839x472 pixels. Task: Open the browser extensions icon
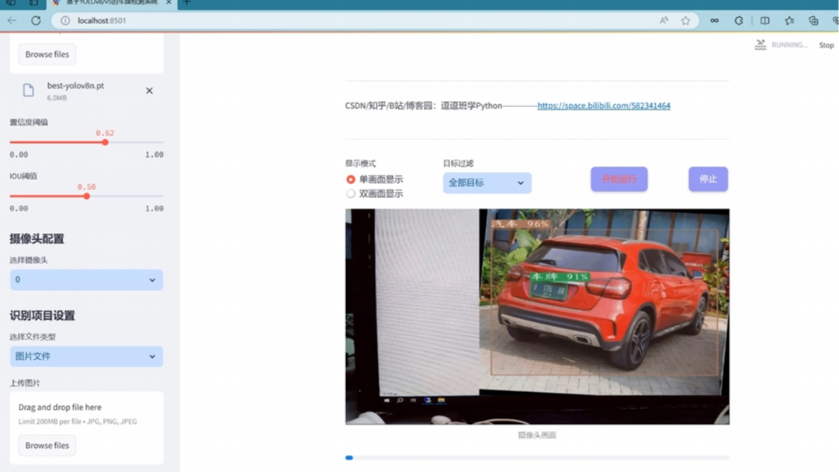click(738, 20)
